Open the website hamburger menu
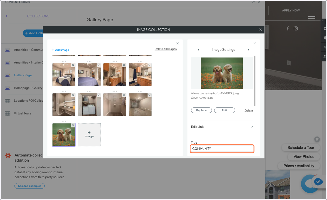Screen dimensions: 327x200 [x=311, y=18]
